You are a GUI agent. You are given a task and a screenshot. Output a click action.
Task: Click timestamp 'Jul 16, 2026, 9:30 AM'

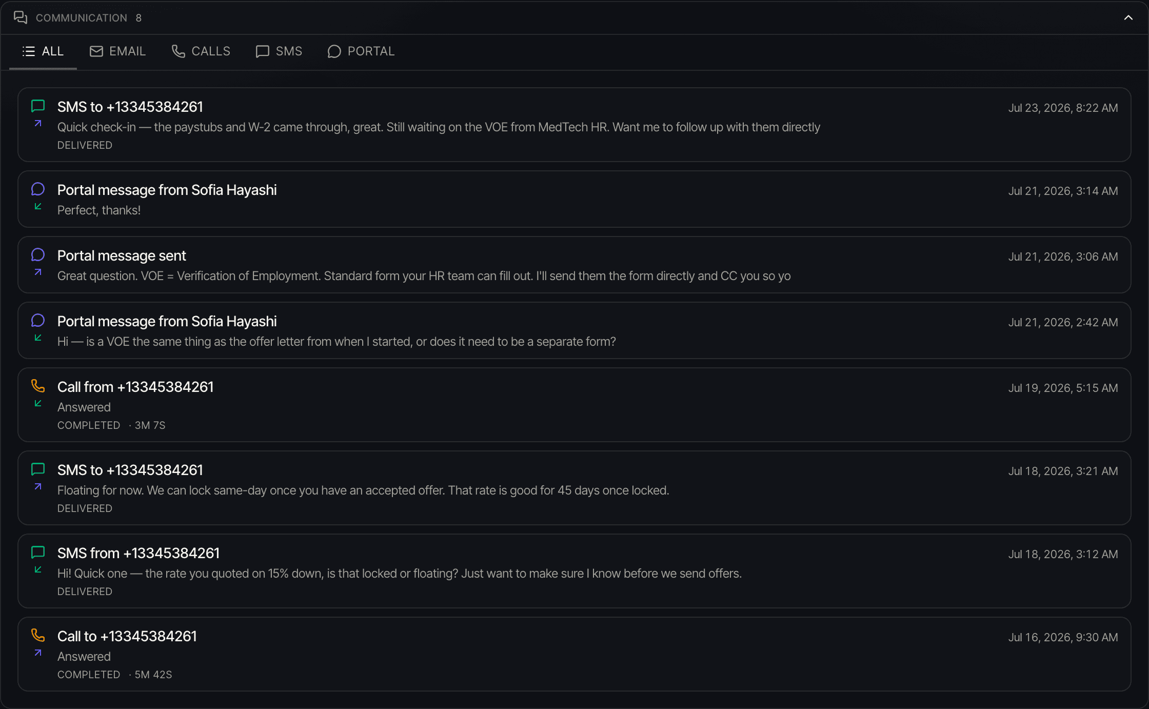pos(1063,637)
